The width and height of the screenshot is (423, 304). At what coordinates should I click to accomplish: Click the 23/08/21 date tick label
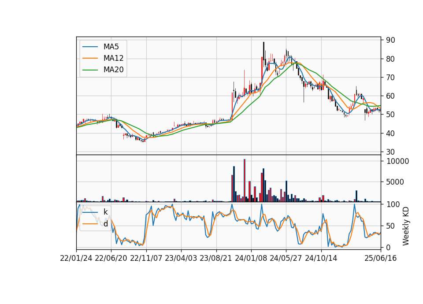click(216, 258)
